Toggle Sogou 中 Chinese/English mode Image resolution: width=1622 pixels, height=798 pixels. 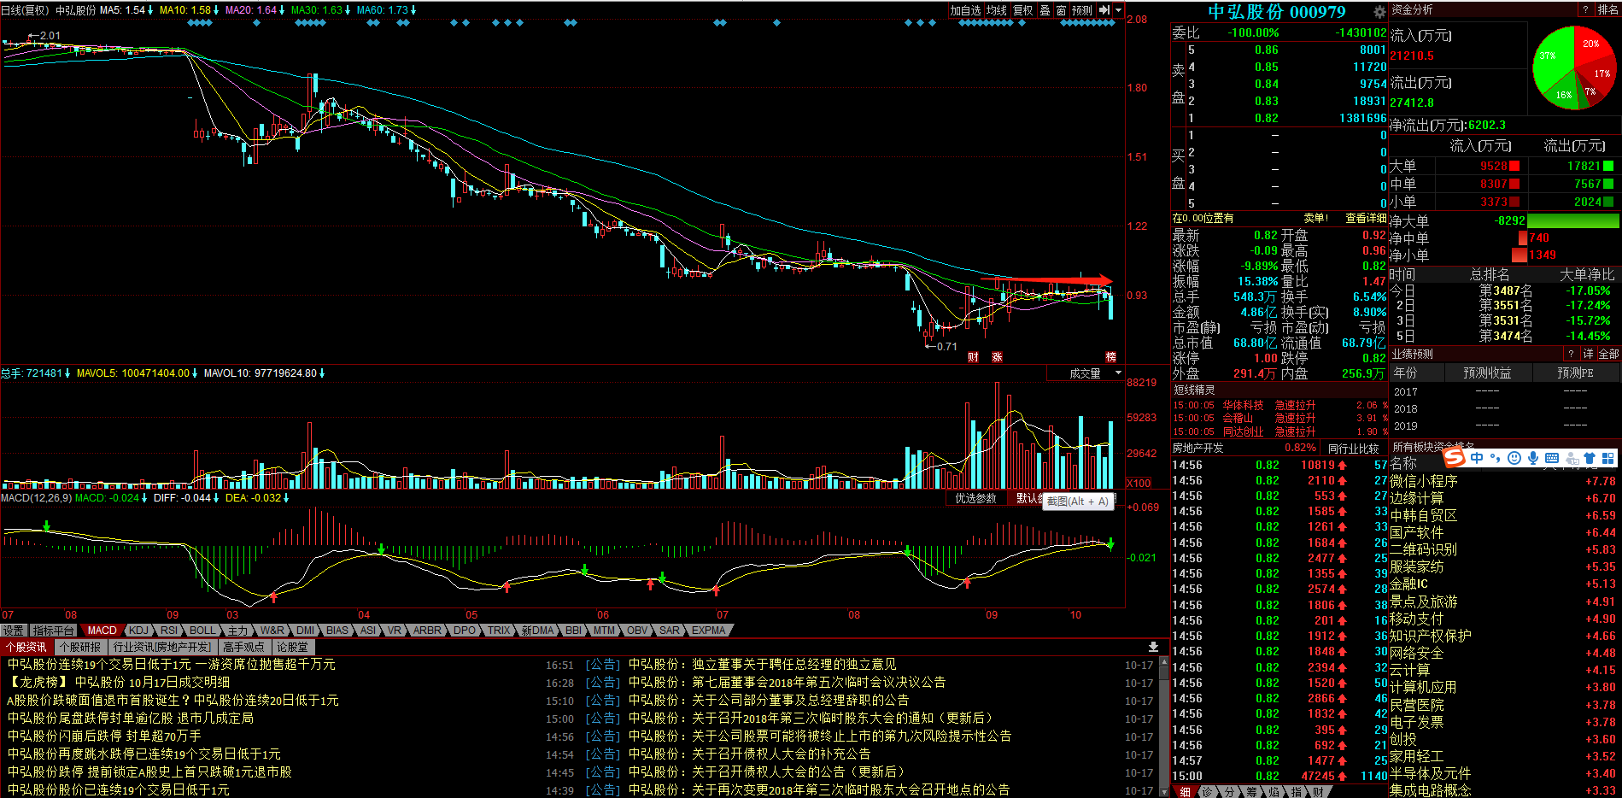point(1477,458)
